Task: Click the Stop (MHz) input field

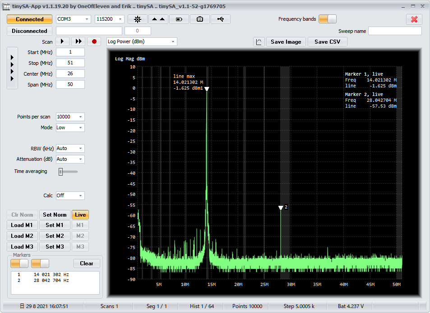Action: [70, 63]
